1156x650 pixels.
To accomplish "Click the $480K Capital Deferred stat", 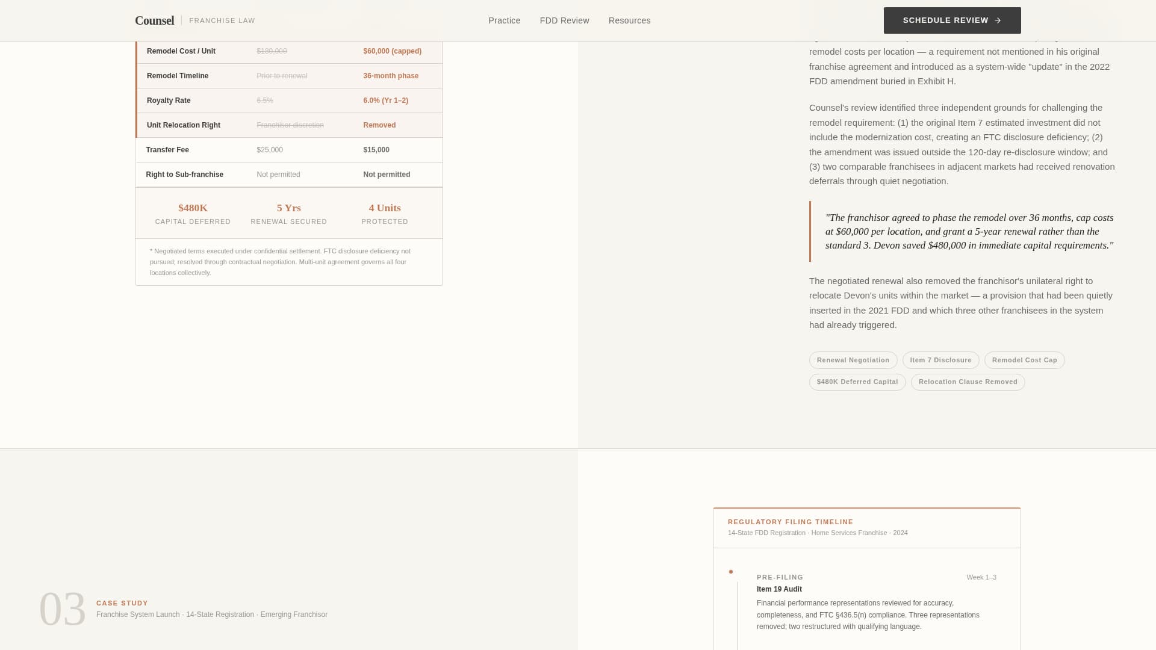I will tap(193, 213).
